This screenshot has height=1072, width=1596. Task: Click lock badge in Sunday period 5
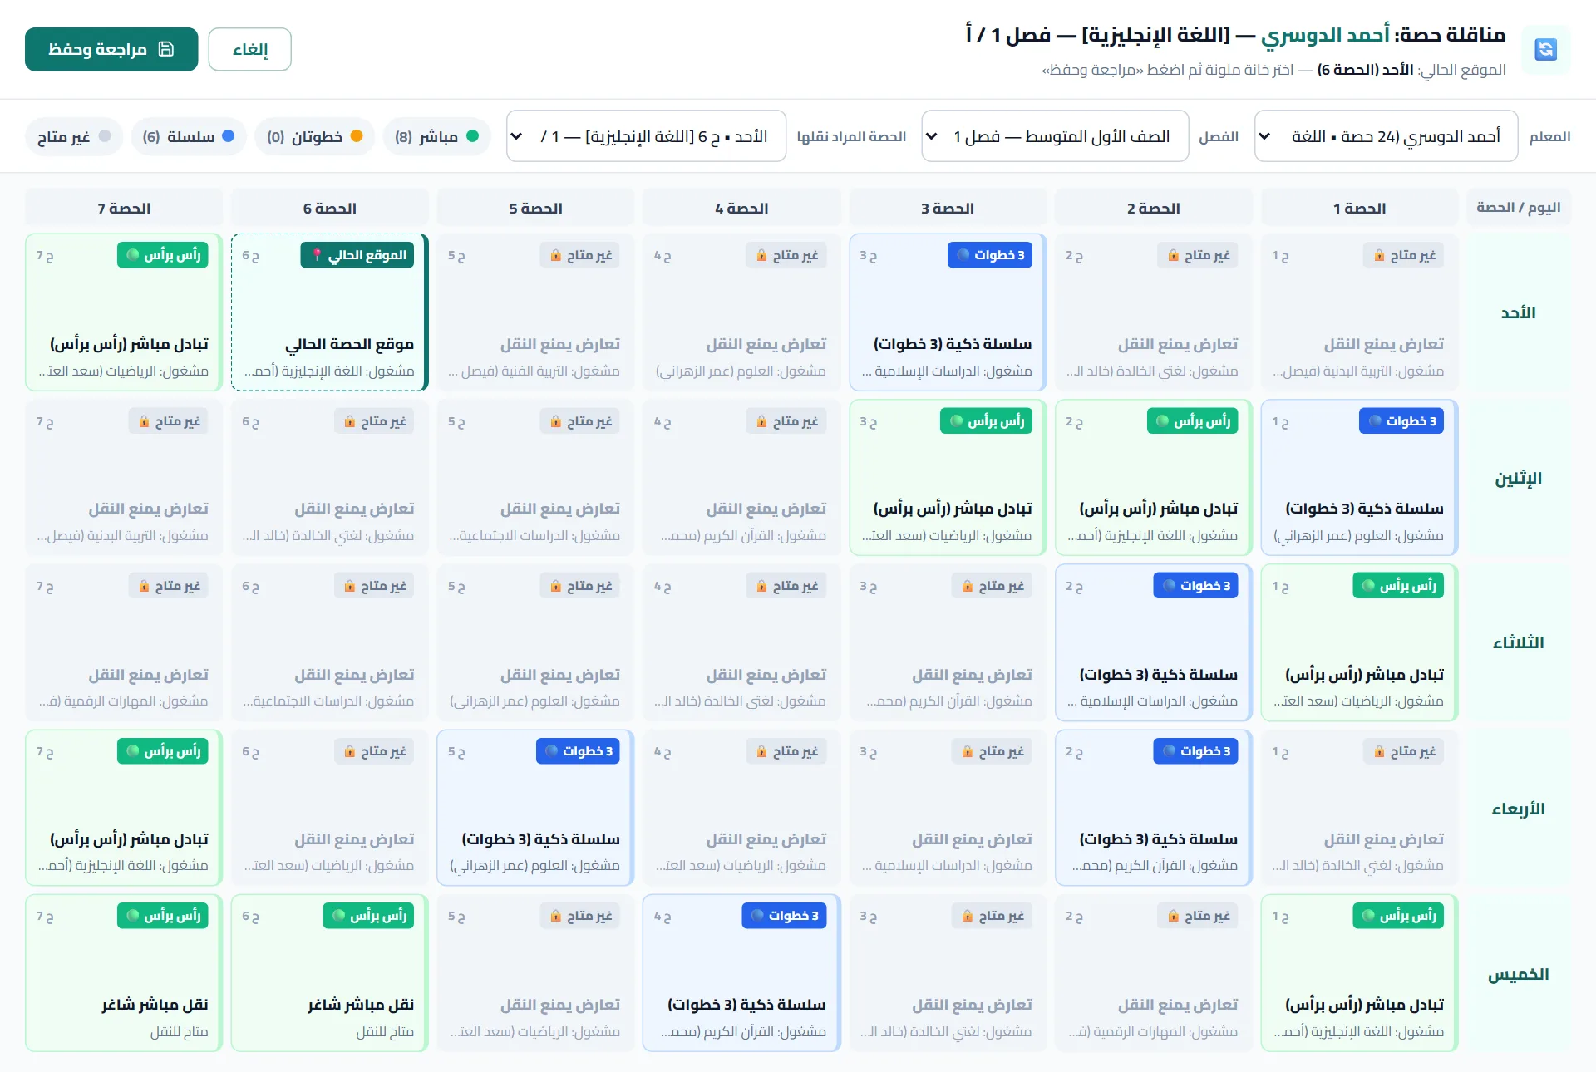tap(580, 255)
